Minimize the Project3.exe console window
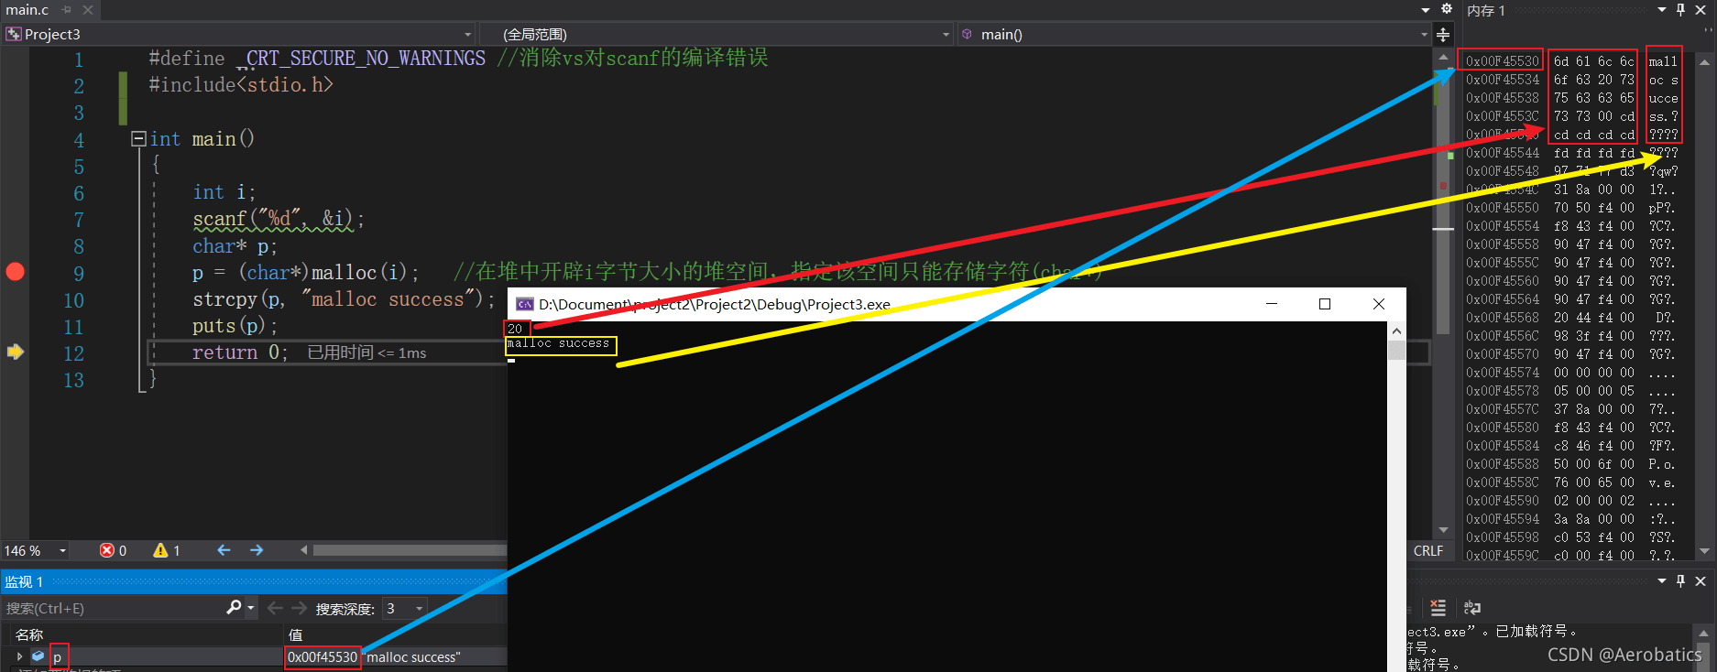 coord(1272,304)
